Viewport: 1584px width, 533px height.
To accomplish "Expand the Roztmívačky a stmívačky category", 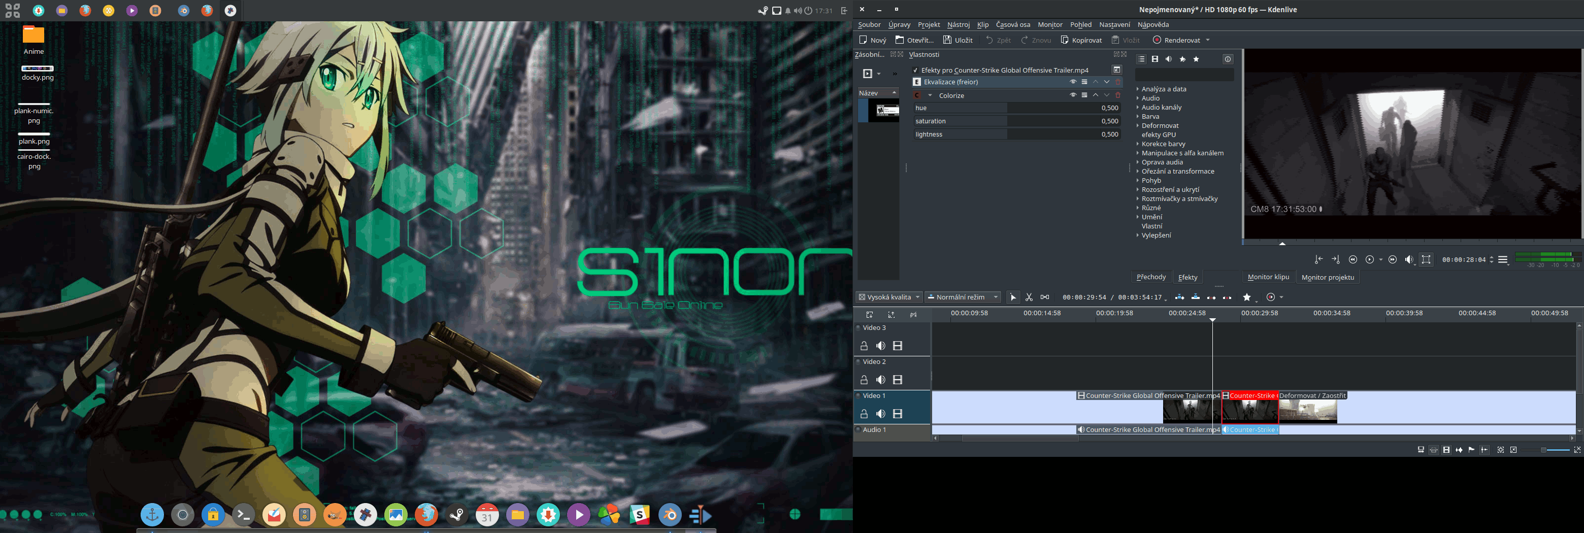I will 1138,198.
